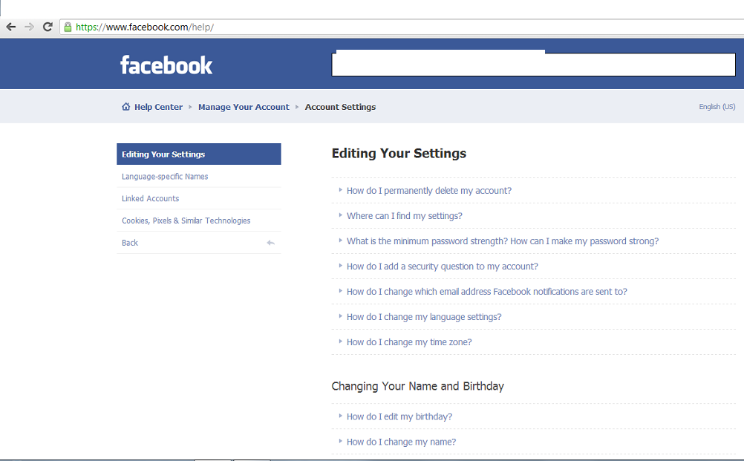744x461 pixels.
Task: Click the arrow icon beside Back
Action: coord(270,243)
